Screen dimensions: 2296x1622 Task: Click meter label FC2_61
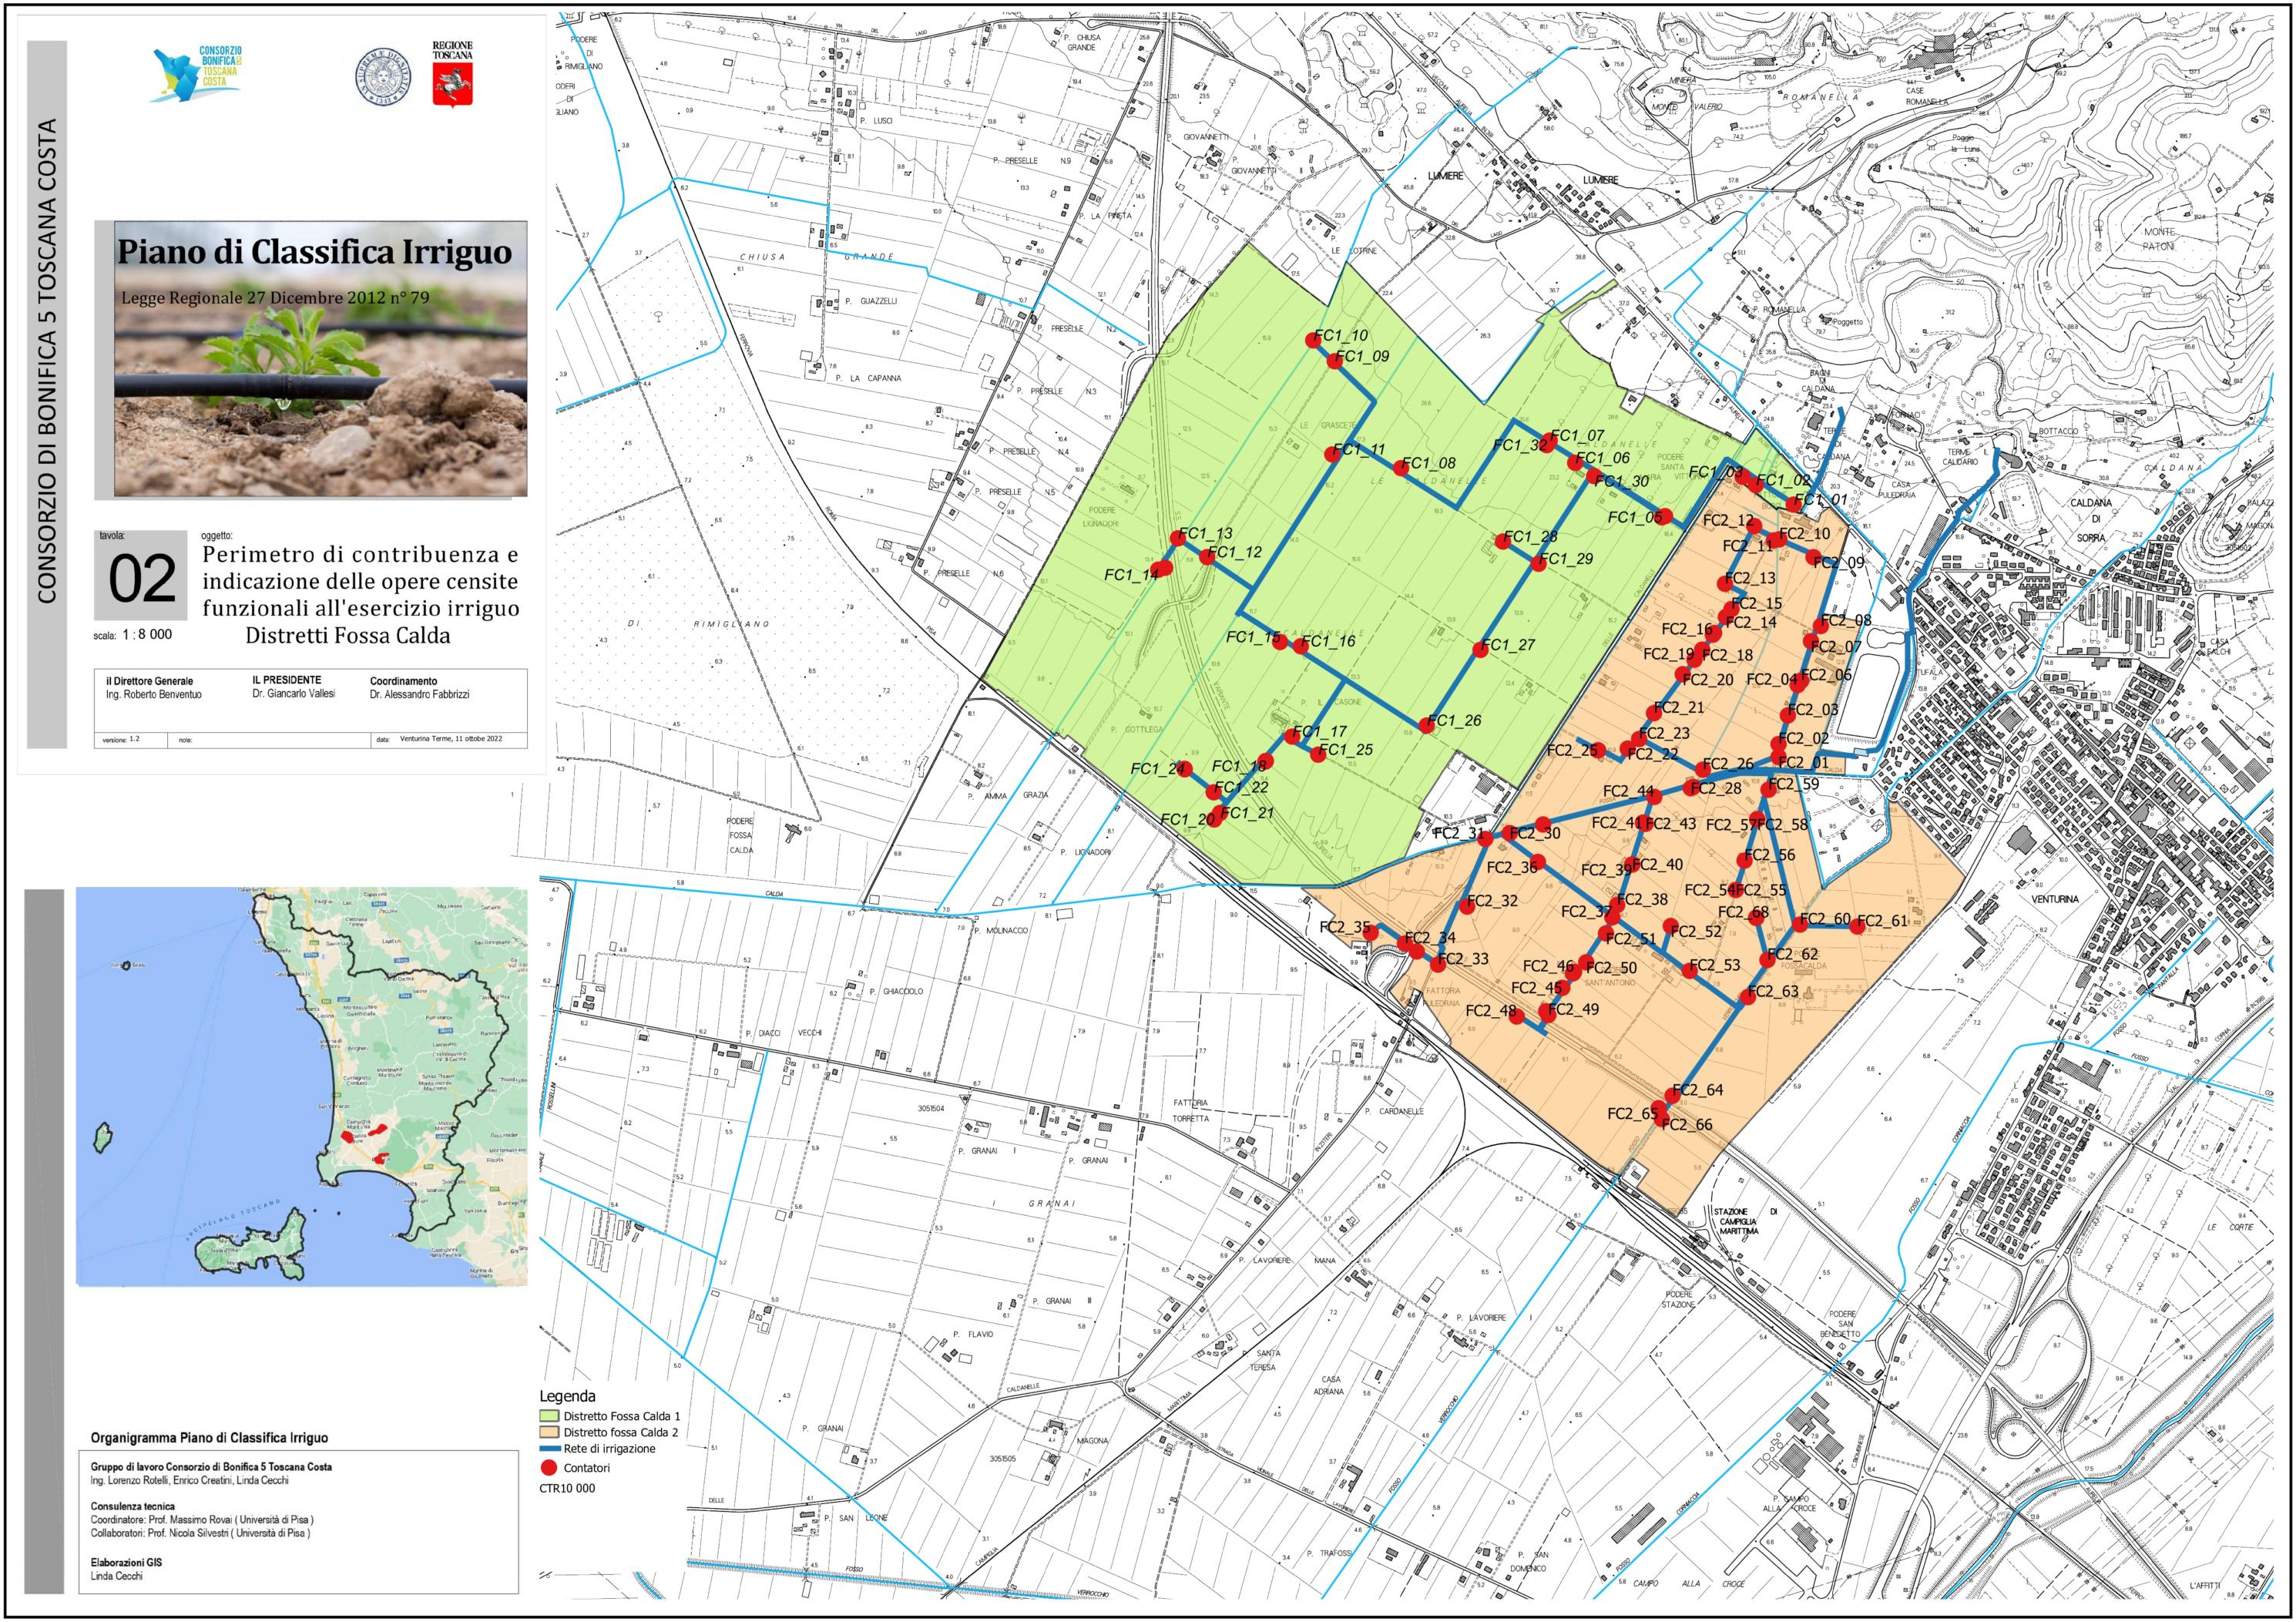pyautogui.click(x=1882, y=921)
